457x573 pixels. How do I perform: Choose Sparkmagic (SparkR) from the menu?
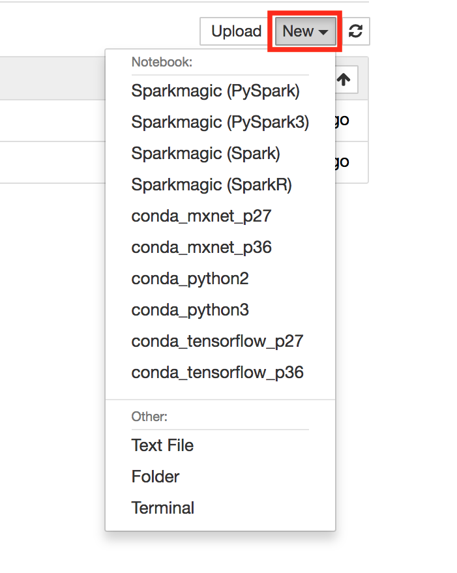pos(211,184)
